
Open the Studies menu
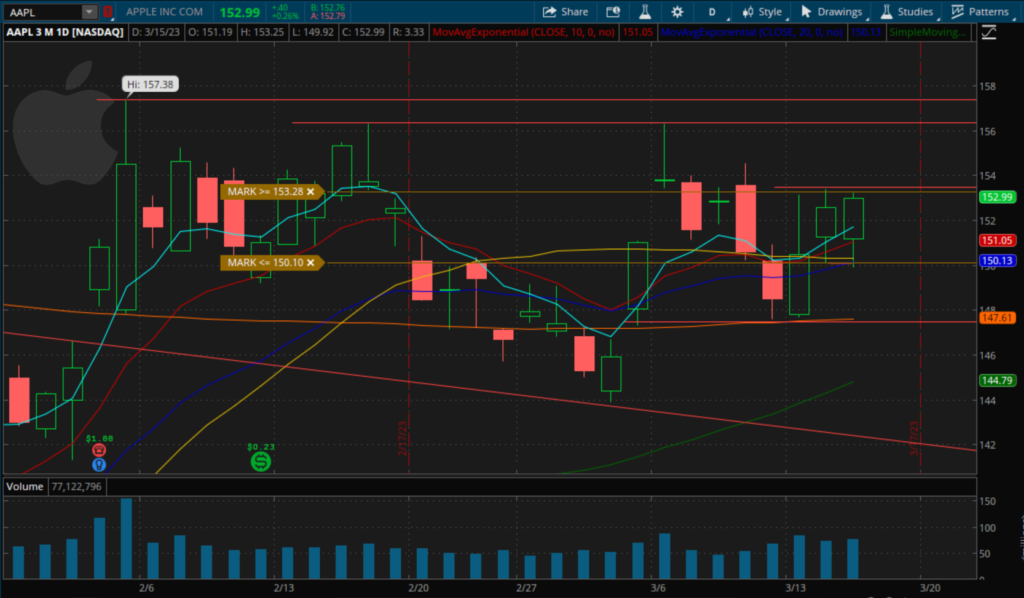pyautogui.click(x=907, y=12)
